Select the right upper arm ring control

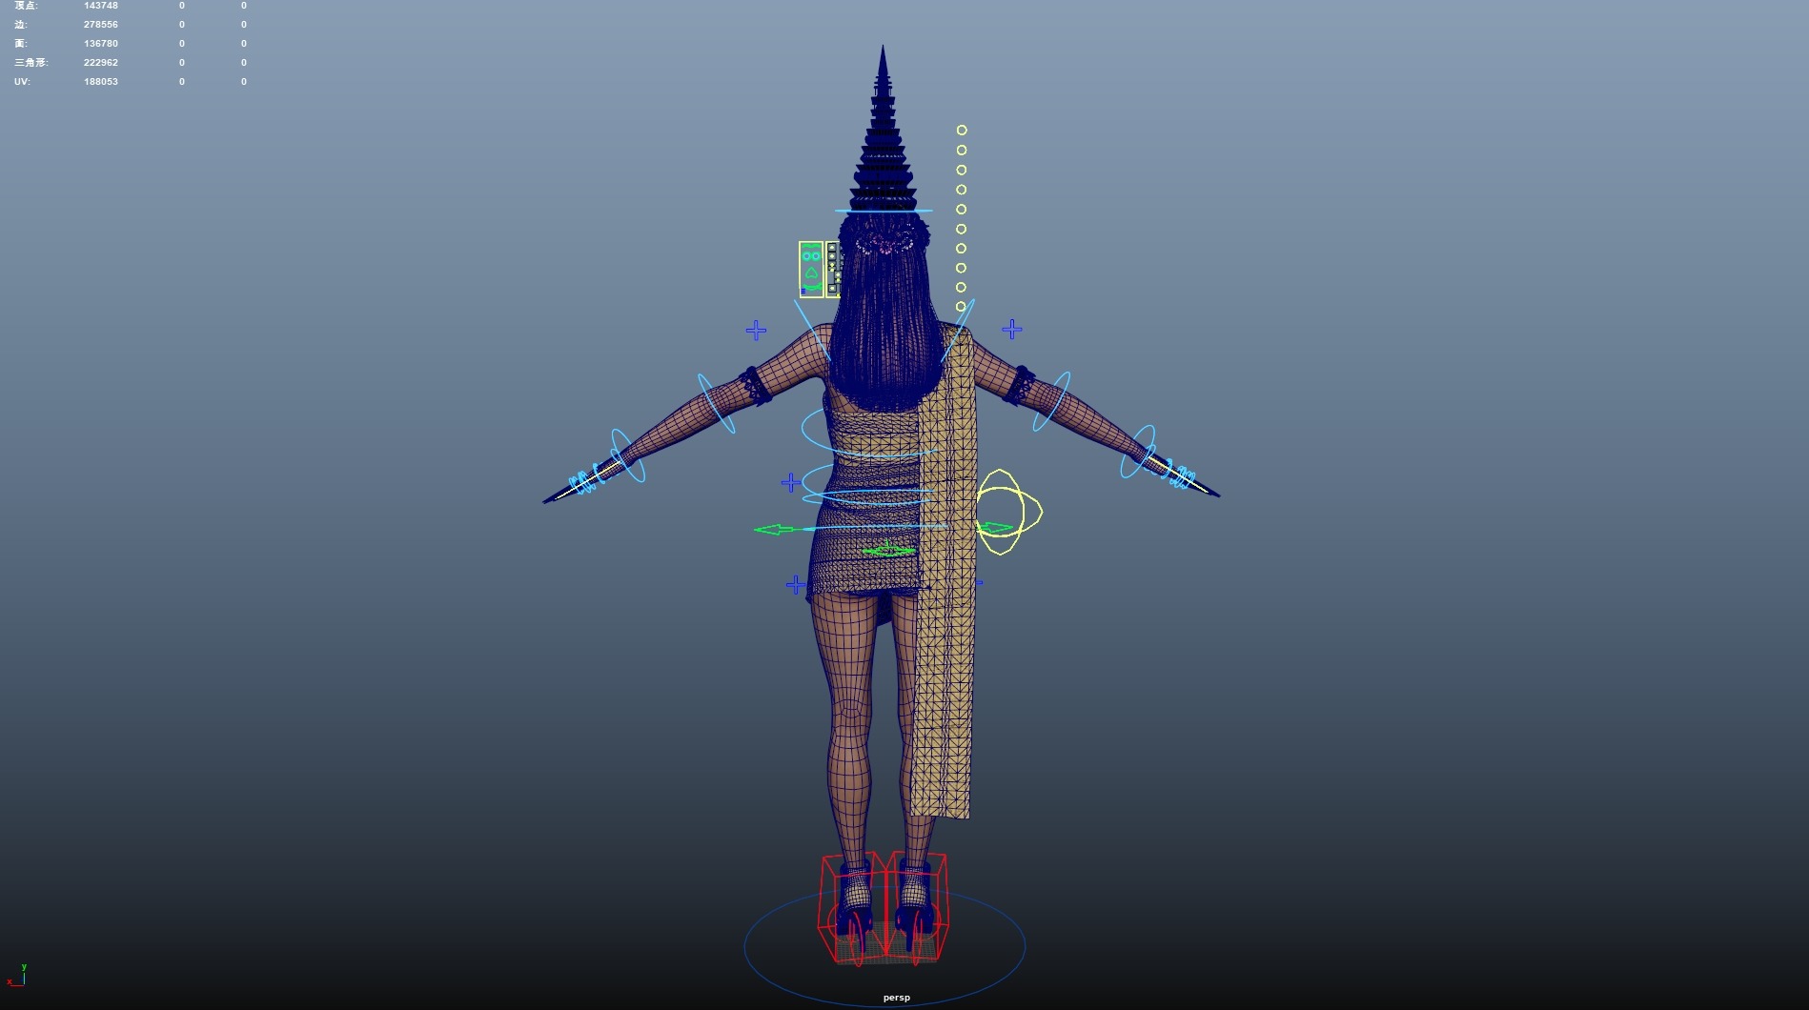1052,401
